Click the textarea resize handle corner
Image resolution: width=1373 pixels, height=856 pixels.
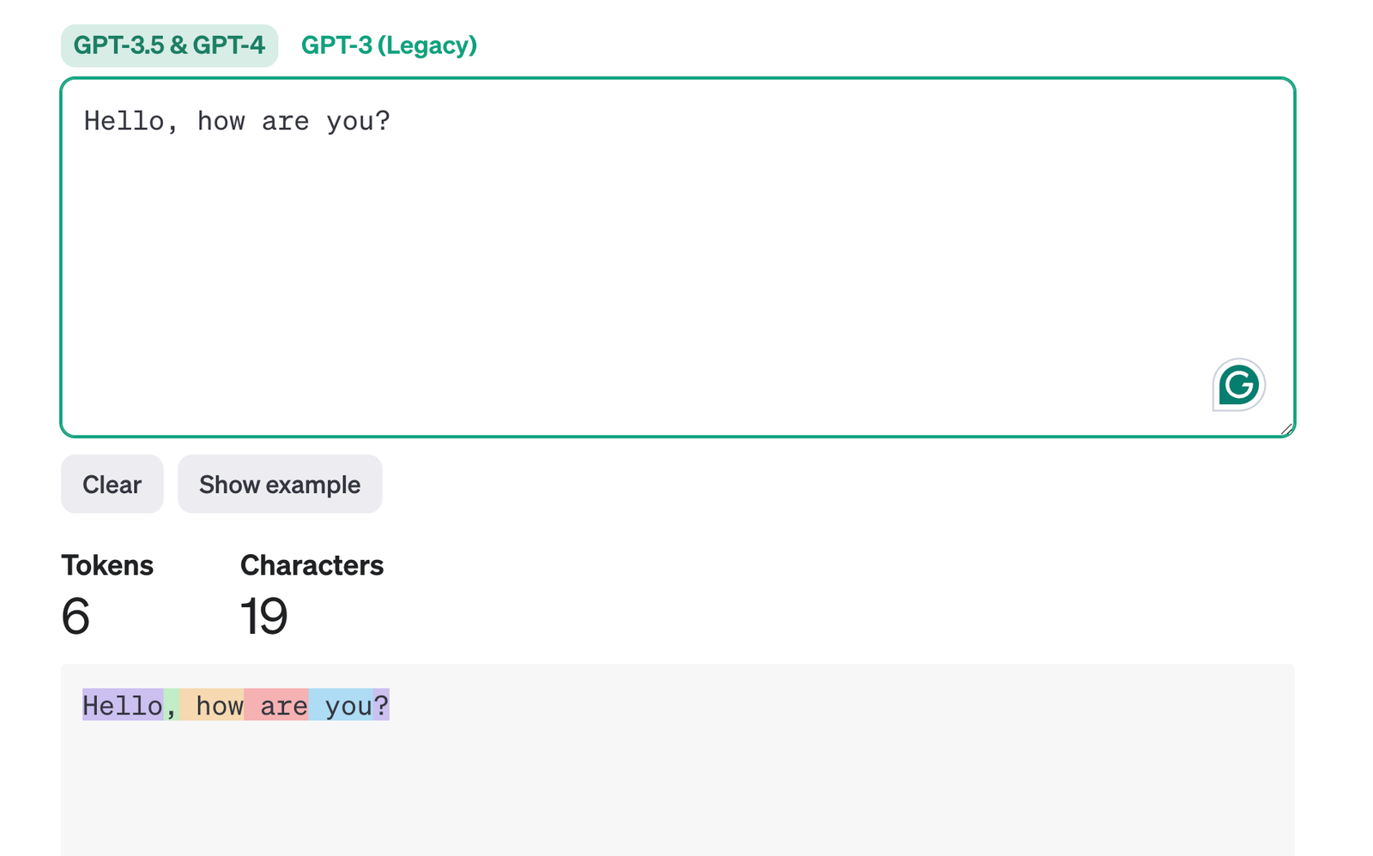tap(1286, 429)
